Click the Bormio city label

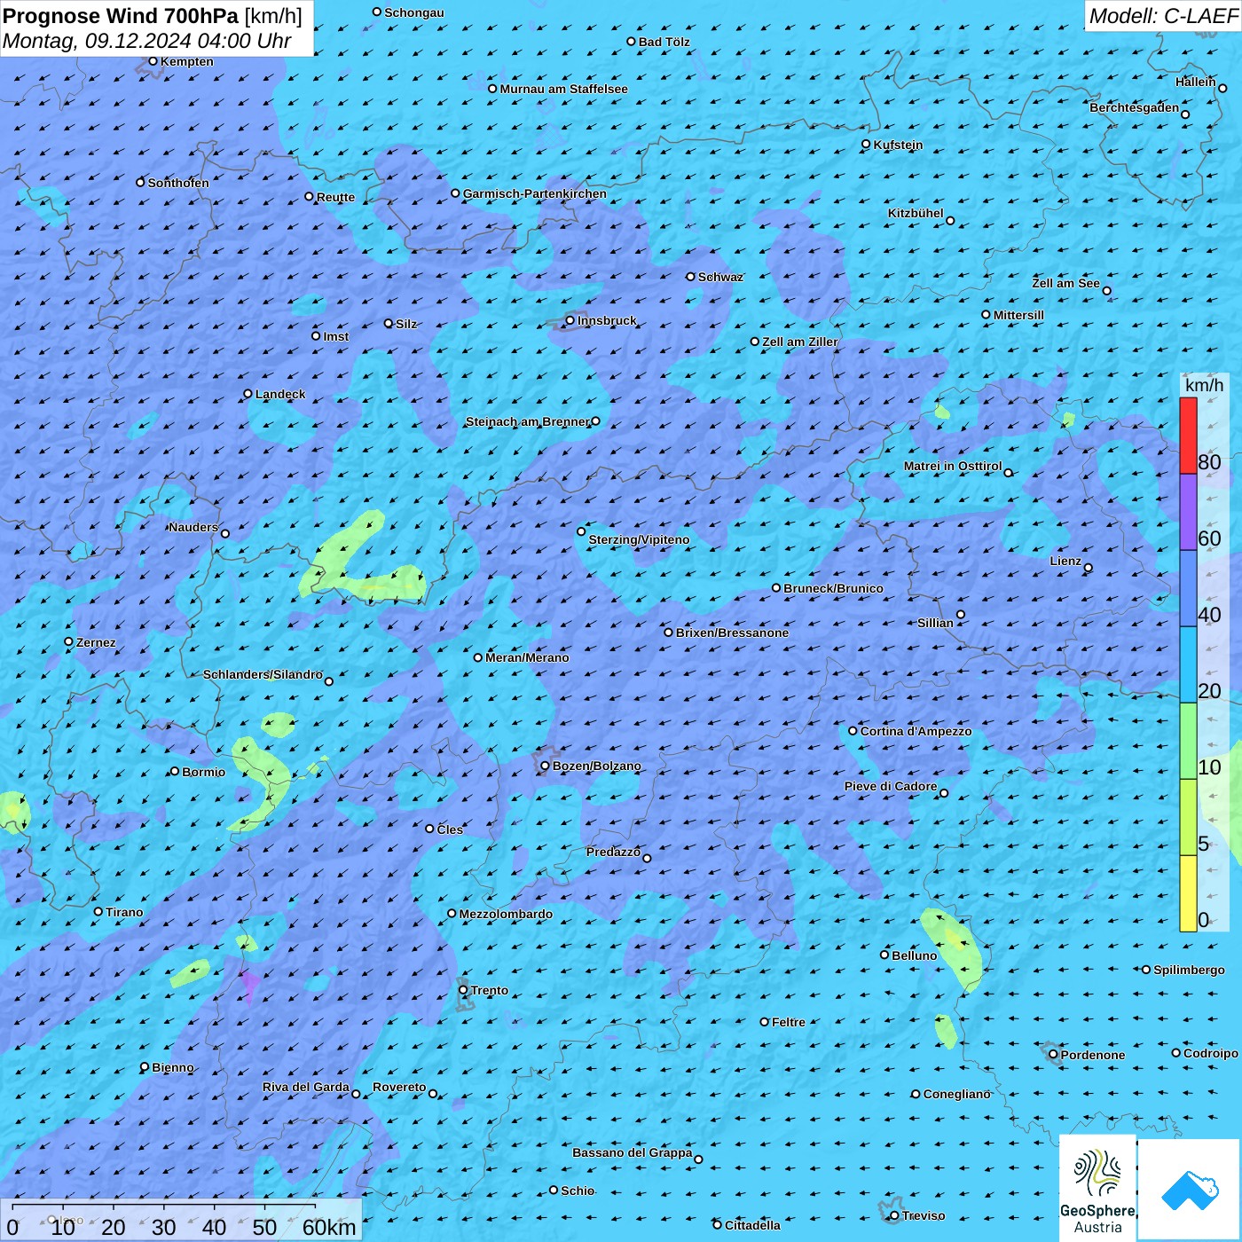203,772
